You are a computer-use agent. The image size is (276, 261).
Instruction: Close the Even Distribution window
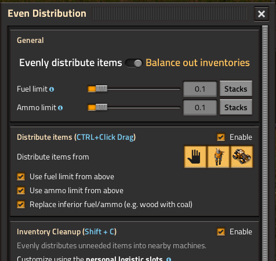click(262, 14)
